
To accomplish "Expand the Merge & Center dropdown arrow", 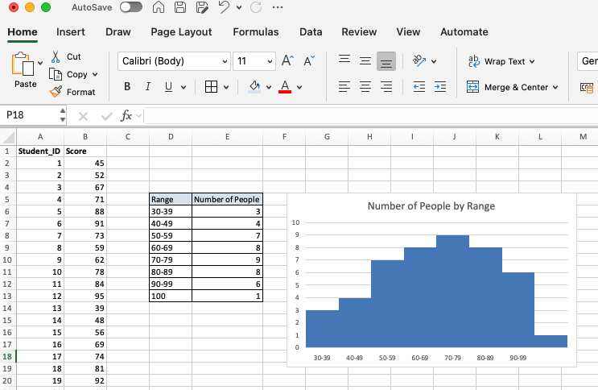I will pyautogui.click(x=555, y=87).
